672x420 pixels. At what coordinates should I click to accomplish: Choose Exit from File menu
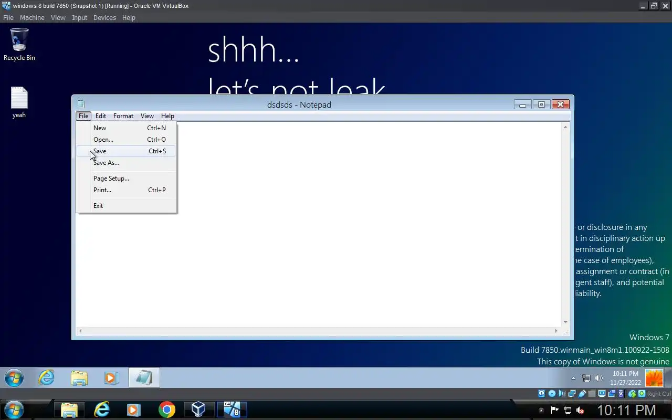point(126,206)
